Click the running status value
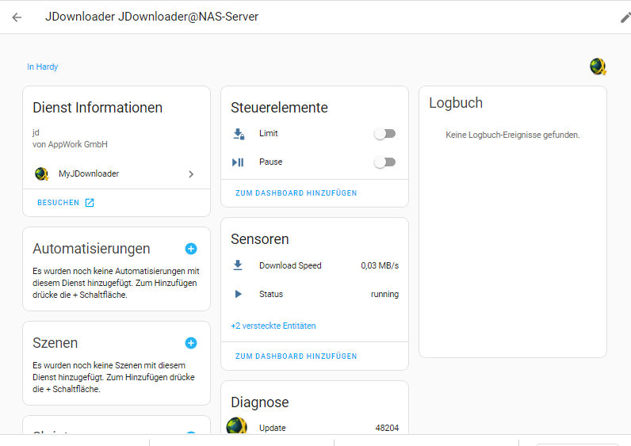The image size is (631, 446). 384,294
